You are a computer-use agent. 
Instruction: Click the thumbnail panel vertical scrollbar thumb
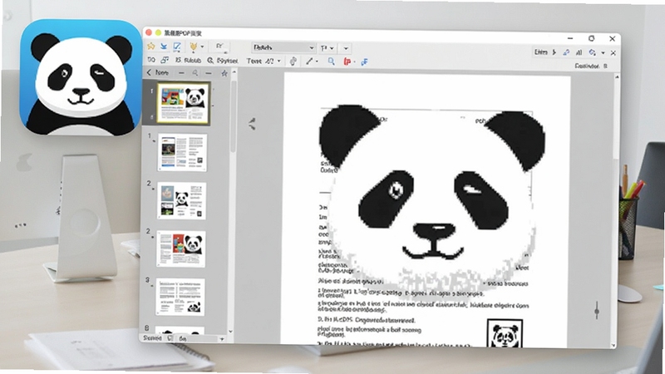(x=233, y=116)
